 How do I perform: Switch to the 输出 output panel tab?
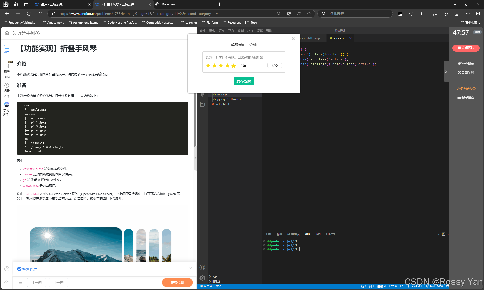pos(279,234)
